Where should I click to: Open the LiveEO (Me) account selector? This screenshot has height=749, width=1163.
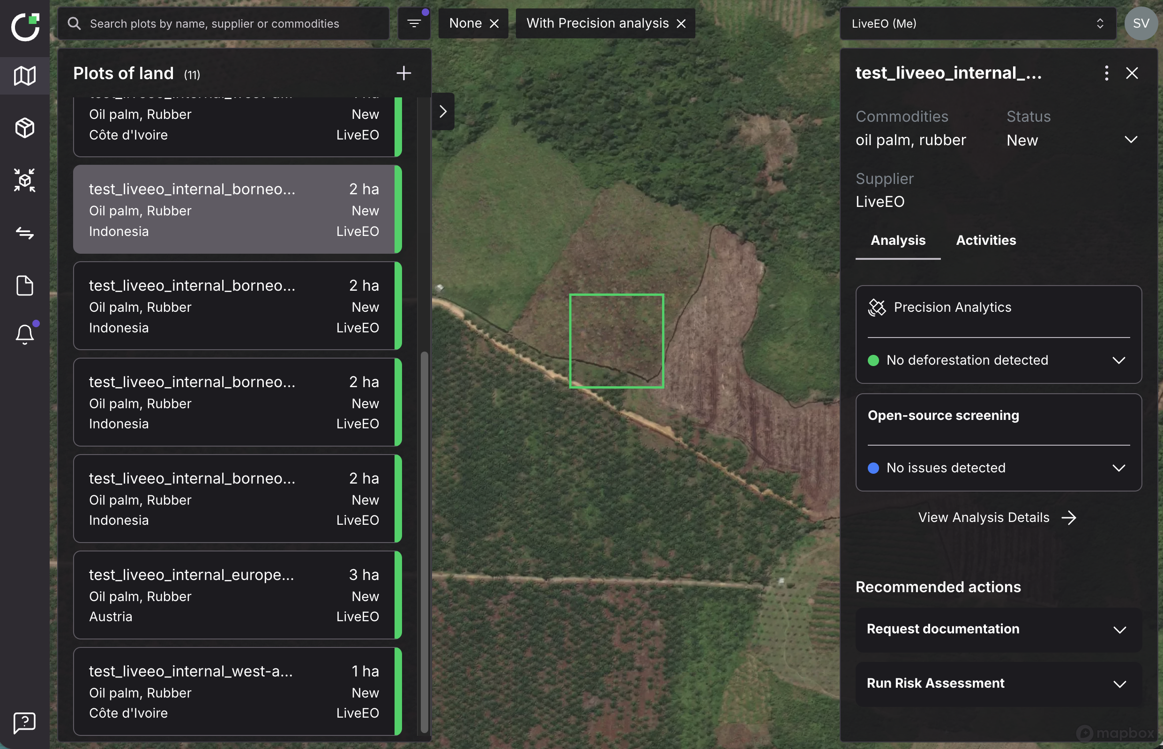[x=977, y=23]
